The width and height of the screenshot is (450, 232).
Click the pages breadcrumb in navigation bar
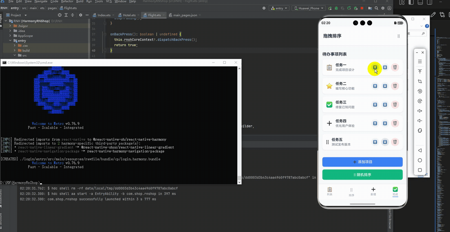(x=52, y=8)
